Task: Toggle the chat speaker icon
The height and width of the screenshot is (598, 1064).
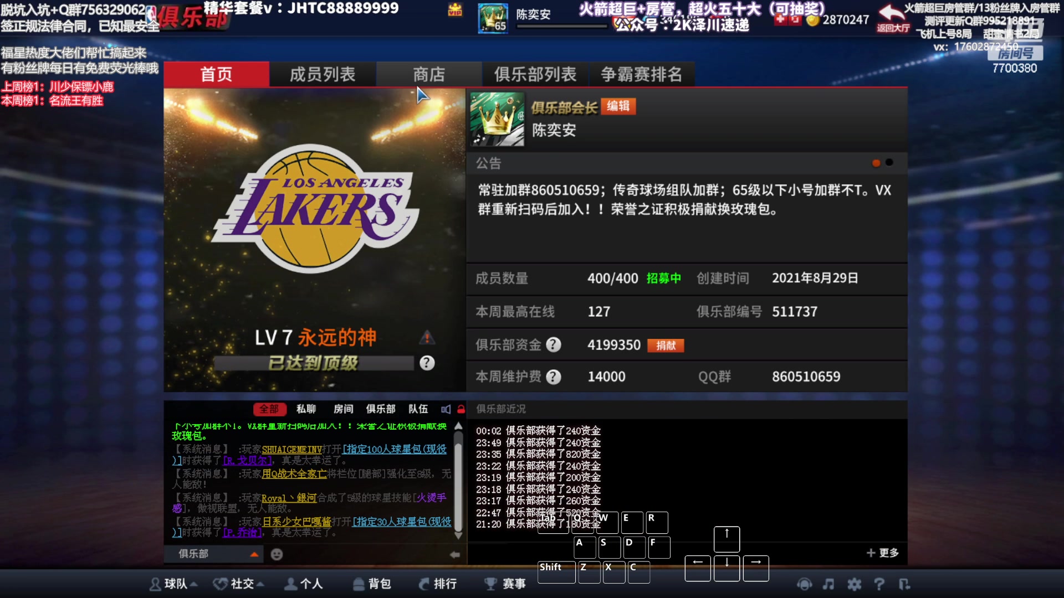Action: (x=446, y=409)
